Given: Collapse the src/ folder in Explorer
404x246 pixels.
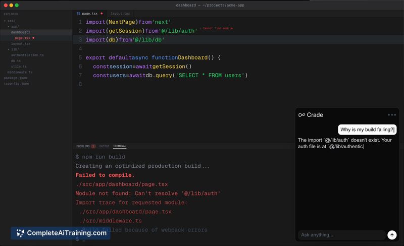Looking at the screenshot, I should click(10, 21).
